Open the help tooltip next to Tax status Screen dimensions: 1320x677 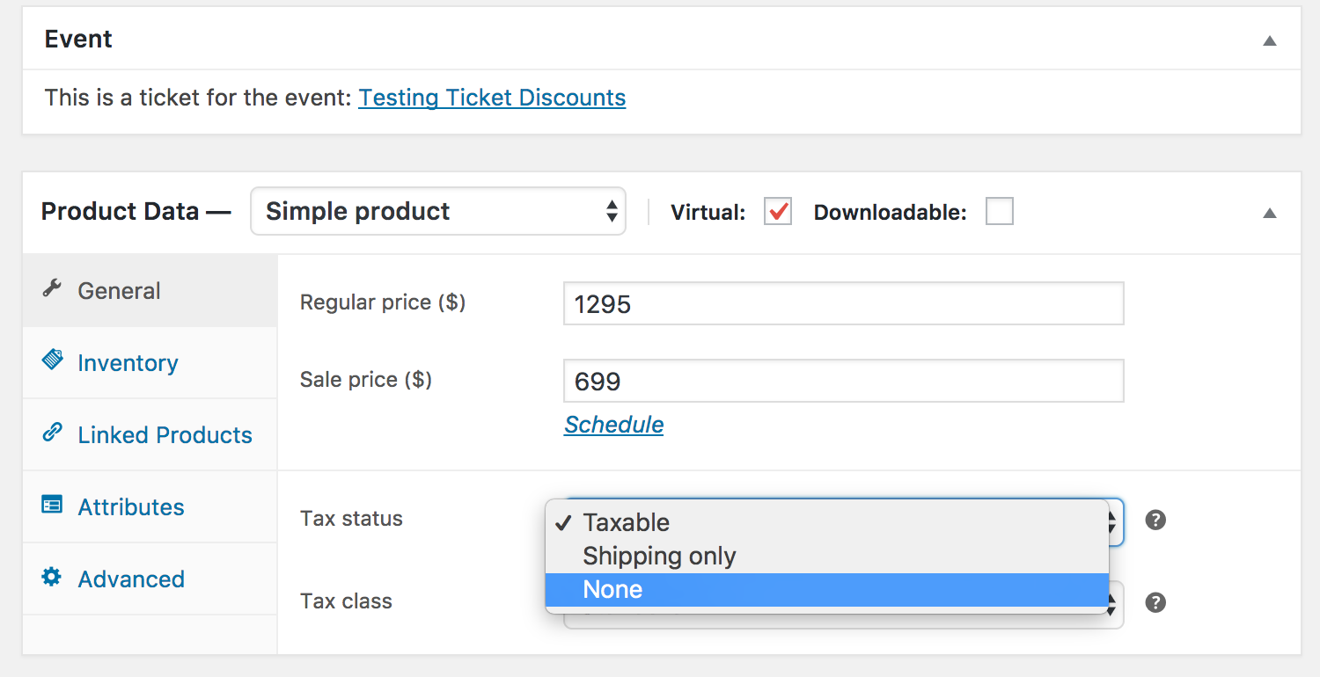click(x=1155, y=520)
